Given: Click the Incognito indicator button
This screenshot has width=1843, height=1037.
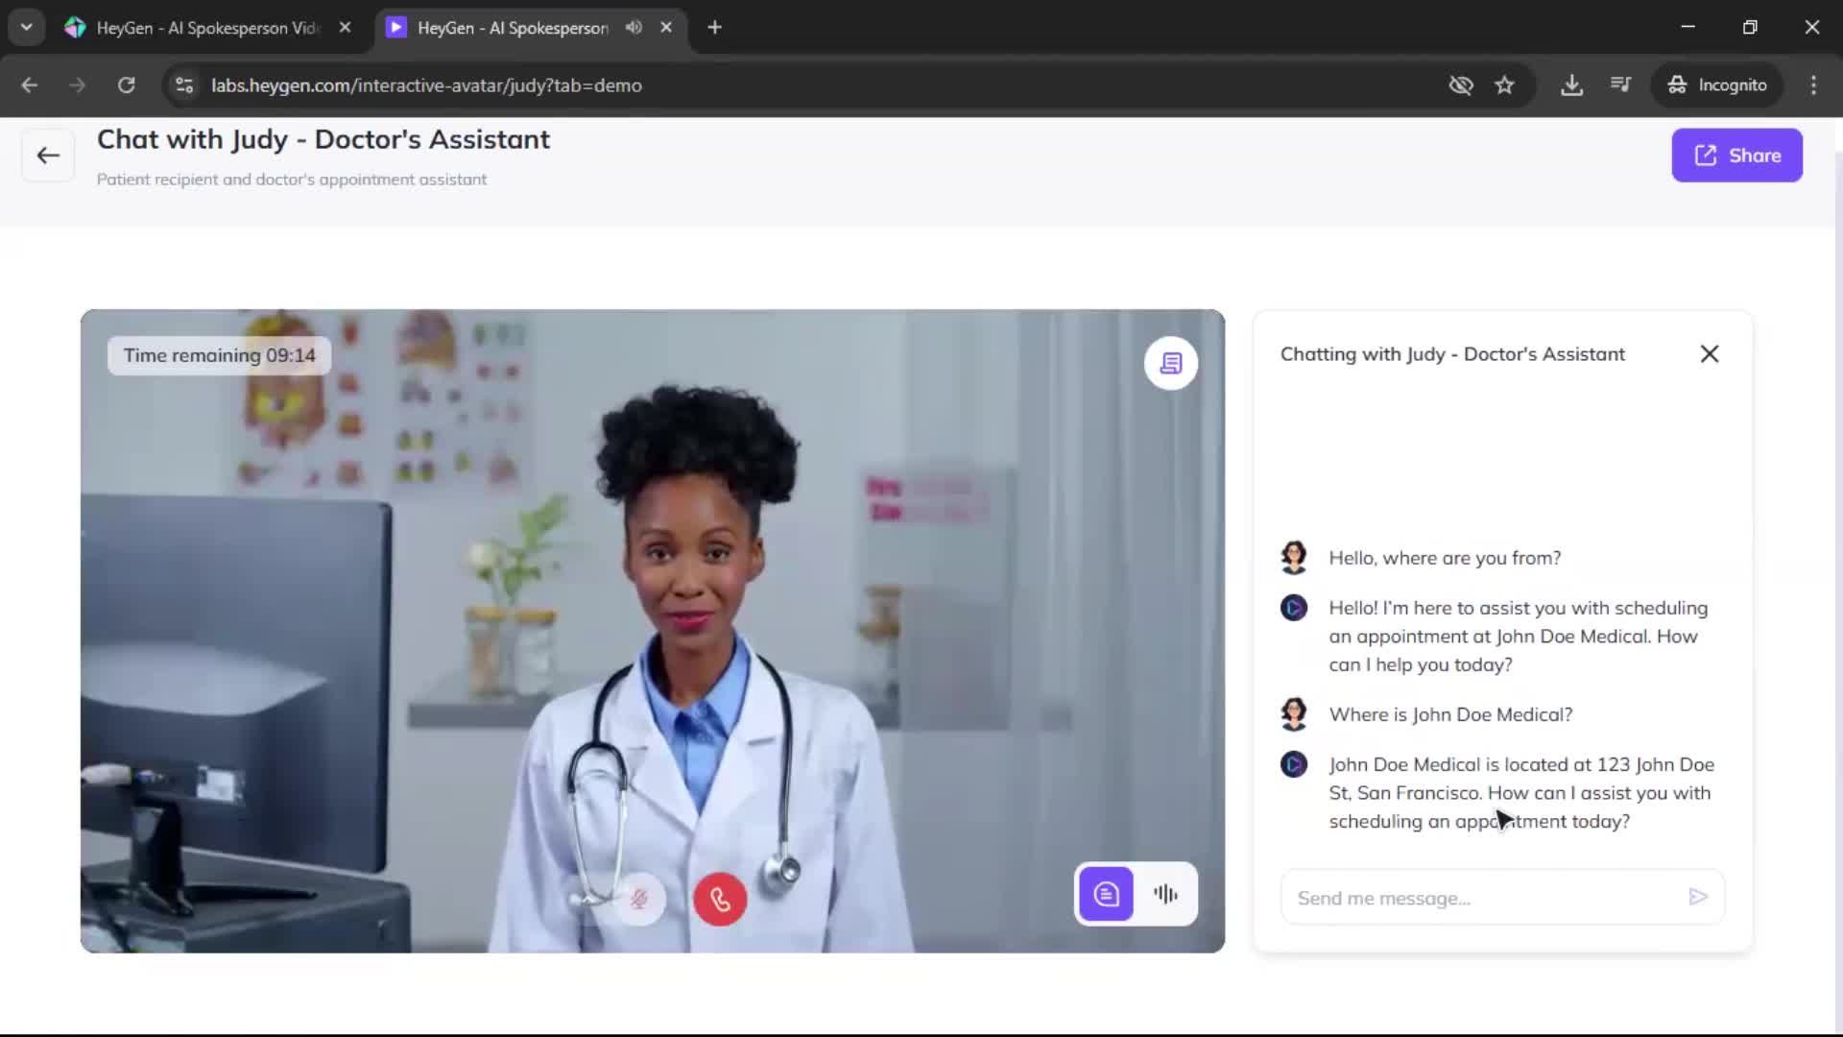Looking at the screenshot, I should pos(1717,85).
